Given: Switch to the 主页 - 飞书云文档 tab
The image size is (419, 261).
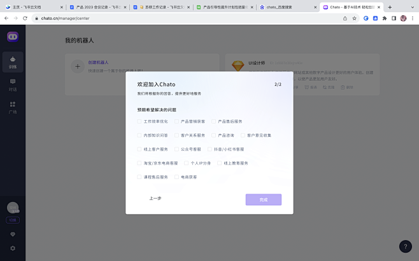Looking at the screenshot, I should (33, 7).
